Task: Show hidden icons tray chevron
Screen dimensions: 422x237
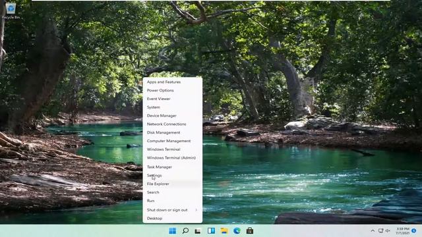Action: (373, 231)
